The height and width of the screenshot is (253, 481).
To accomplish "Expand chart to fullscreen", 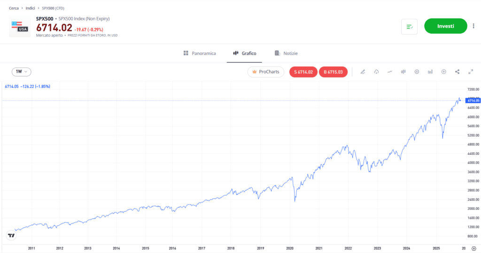I will [471, 72].
